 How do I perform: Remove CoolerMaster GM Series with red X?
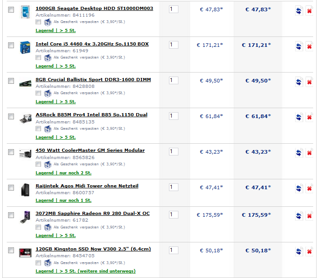309,153
